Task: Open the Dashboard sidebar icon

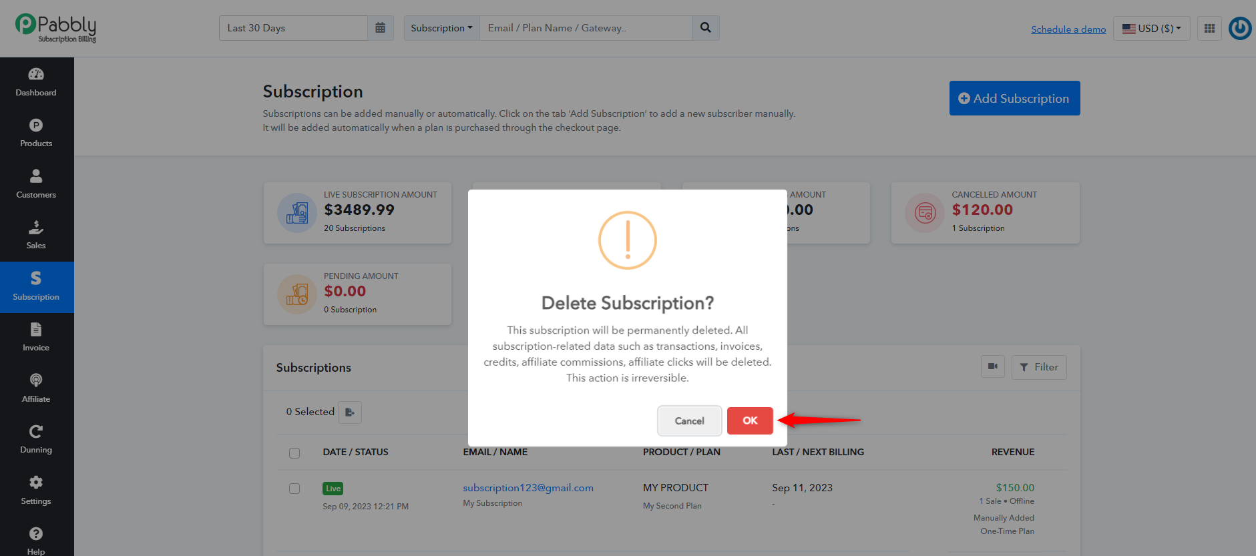Action: click(x=36, y=82)
